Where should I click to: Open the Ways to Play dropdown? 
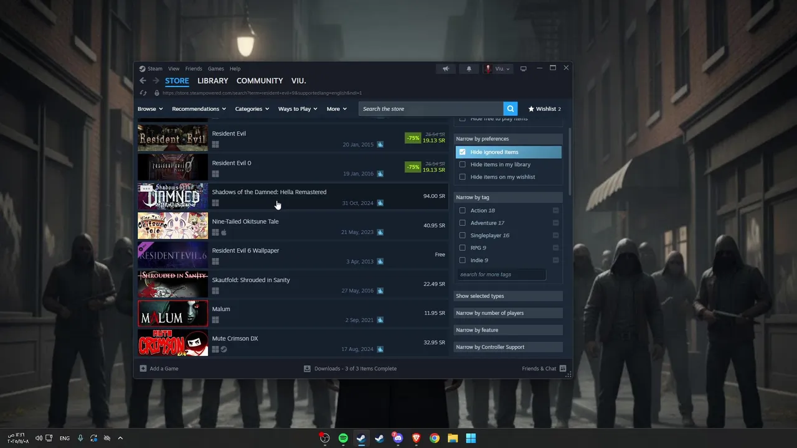[x=298, y=109]
